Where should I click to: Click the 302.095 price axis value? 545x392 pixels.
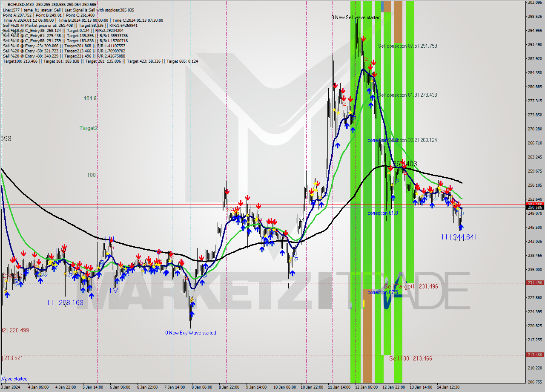click(x=535, y=3)
